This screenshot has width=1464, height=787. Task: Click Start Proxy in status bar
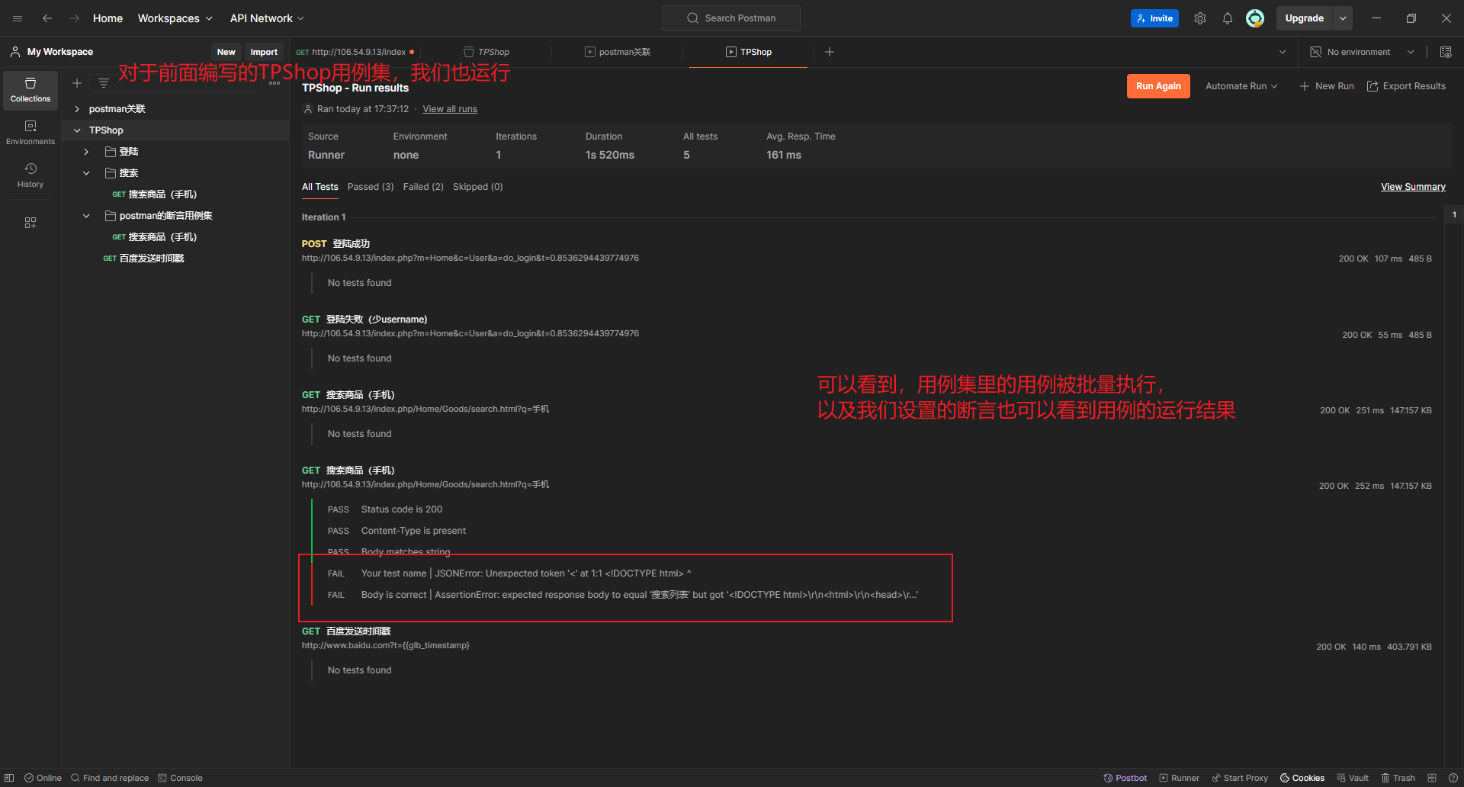click(x=1240, y=778)
